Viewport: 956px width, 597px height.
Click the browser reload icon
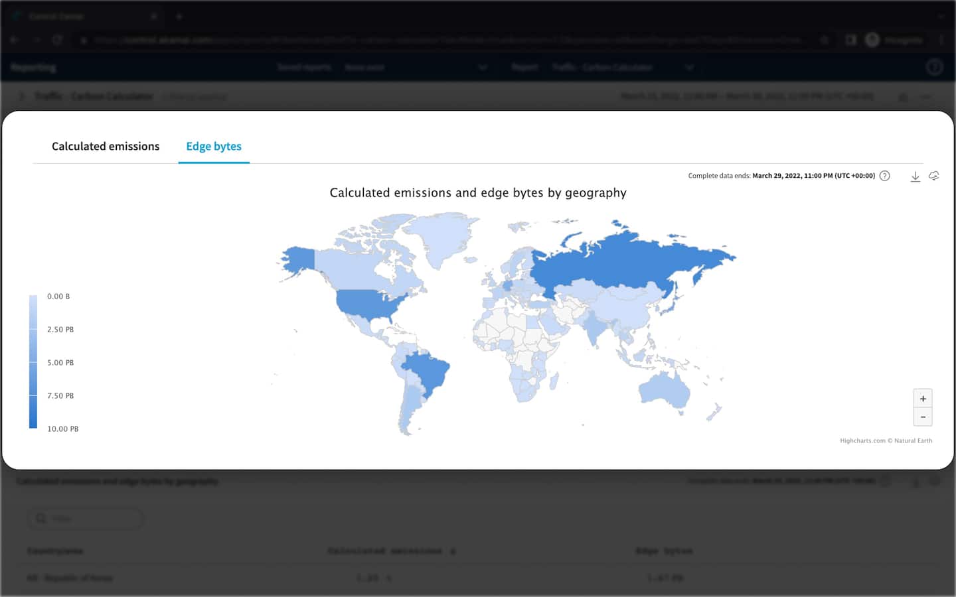tap(57, 40)
